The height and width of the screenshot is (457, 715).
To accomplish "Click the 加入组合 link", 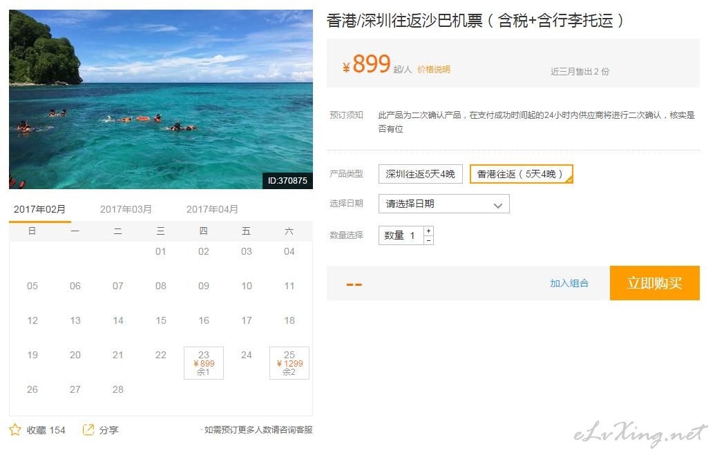I will [x=569, y=284].
